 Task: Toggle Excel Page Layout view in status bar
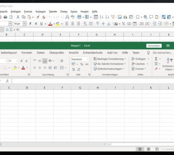[148, 149]
